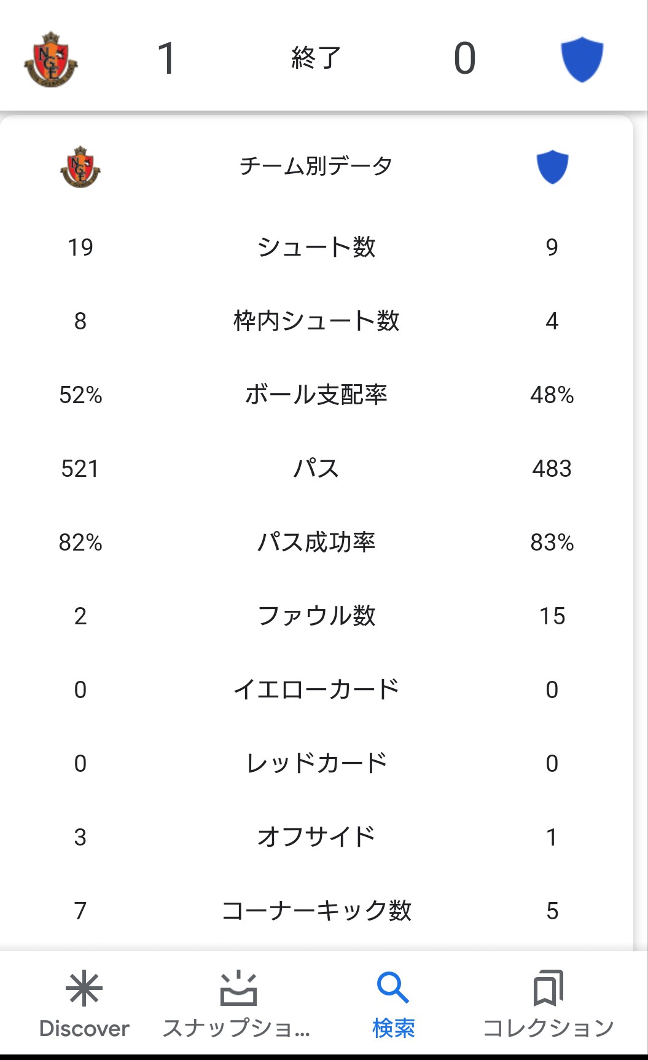
Task: Tap the home score 1
Action: coord(166,59)
